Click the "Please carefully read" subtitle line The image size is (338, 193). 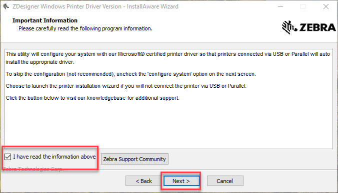pos(85,28)
